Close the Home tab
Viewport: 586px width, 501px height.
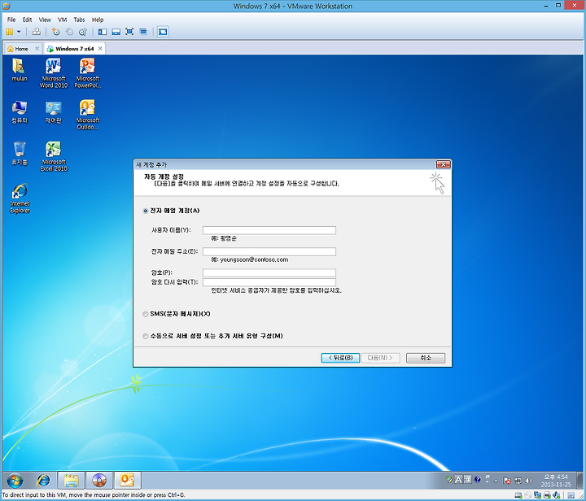click(37, 49)
